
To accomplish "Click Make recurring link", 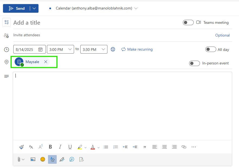I will pyautogui.click(x=137, y=49).
